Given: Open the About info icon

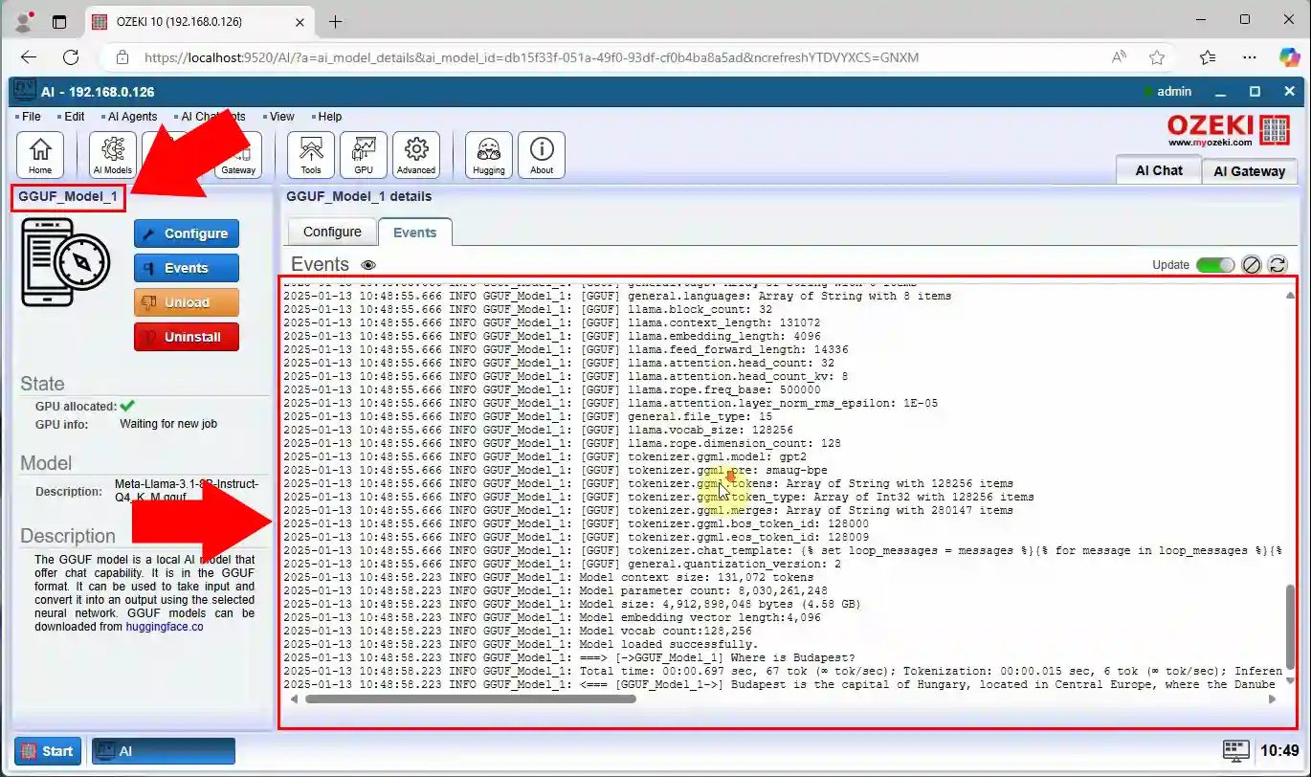Looking at the screenshot, I should [x=542, y=155].
